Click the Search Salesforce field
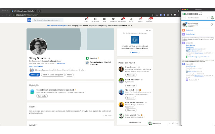Screen dimensions: 215x134 pos(198,18)
